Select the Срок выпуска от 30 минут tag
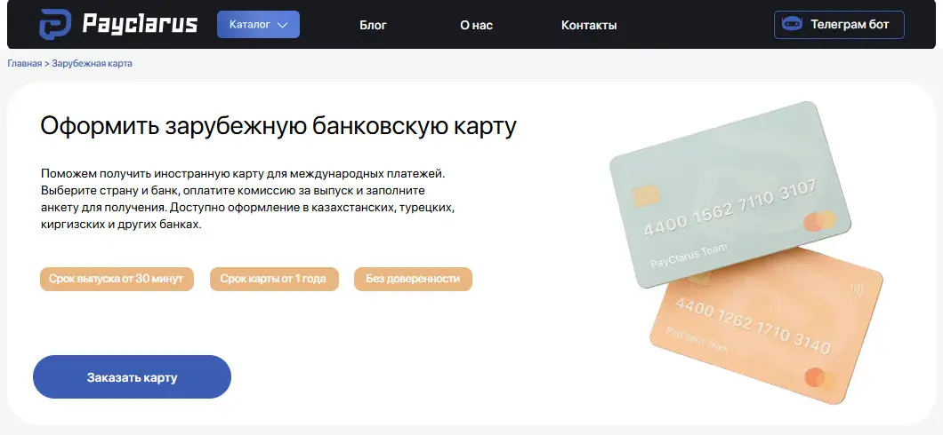The height and width of the screenshot is (435, 943). coord(117,279)
